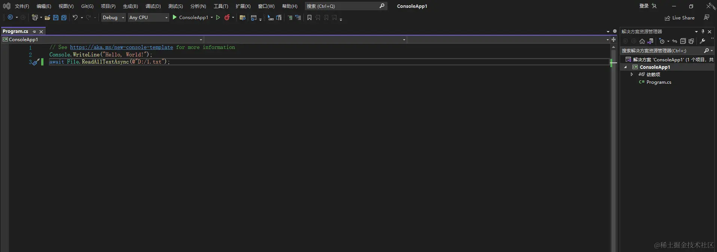This screenshot has width=717, height=252.
Task: Click the Visual Studio logo icon
Action: [7, 6]
